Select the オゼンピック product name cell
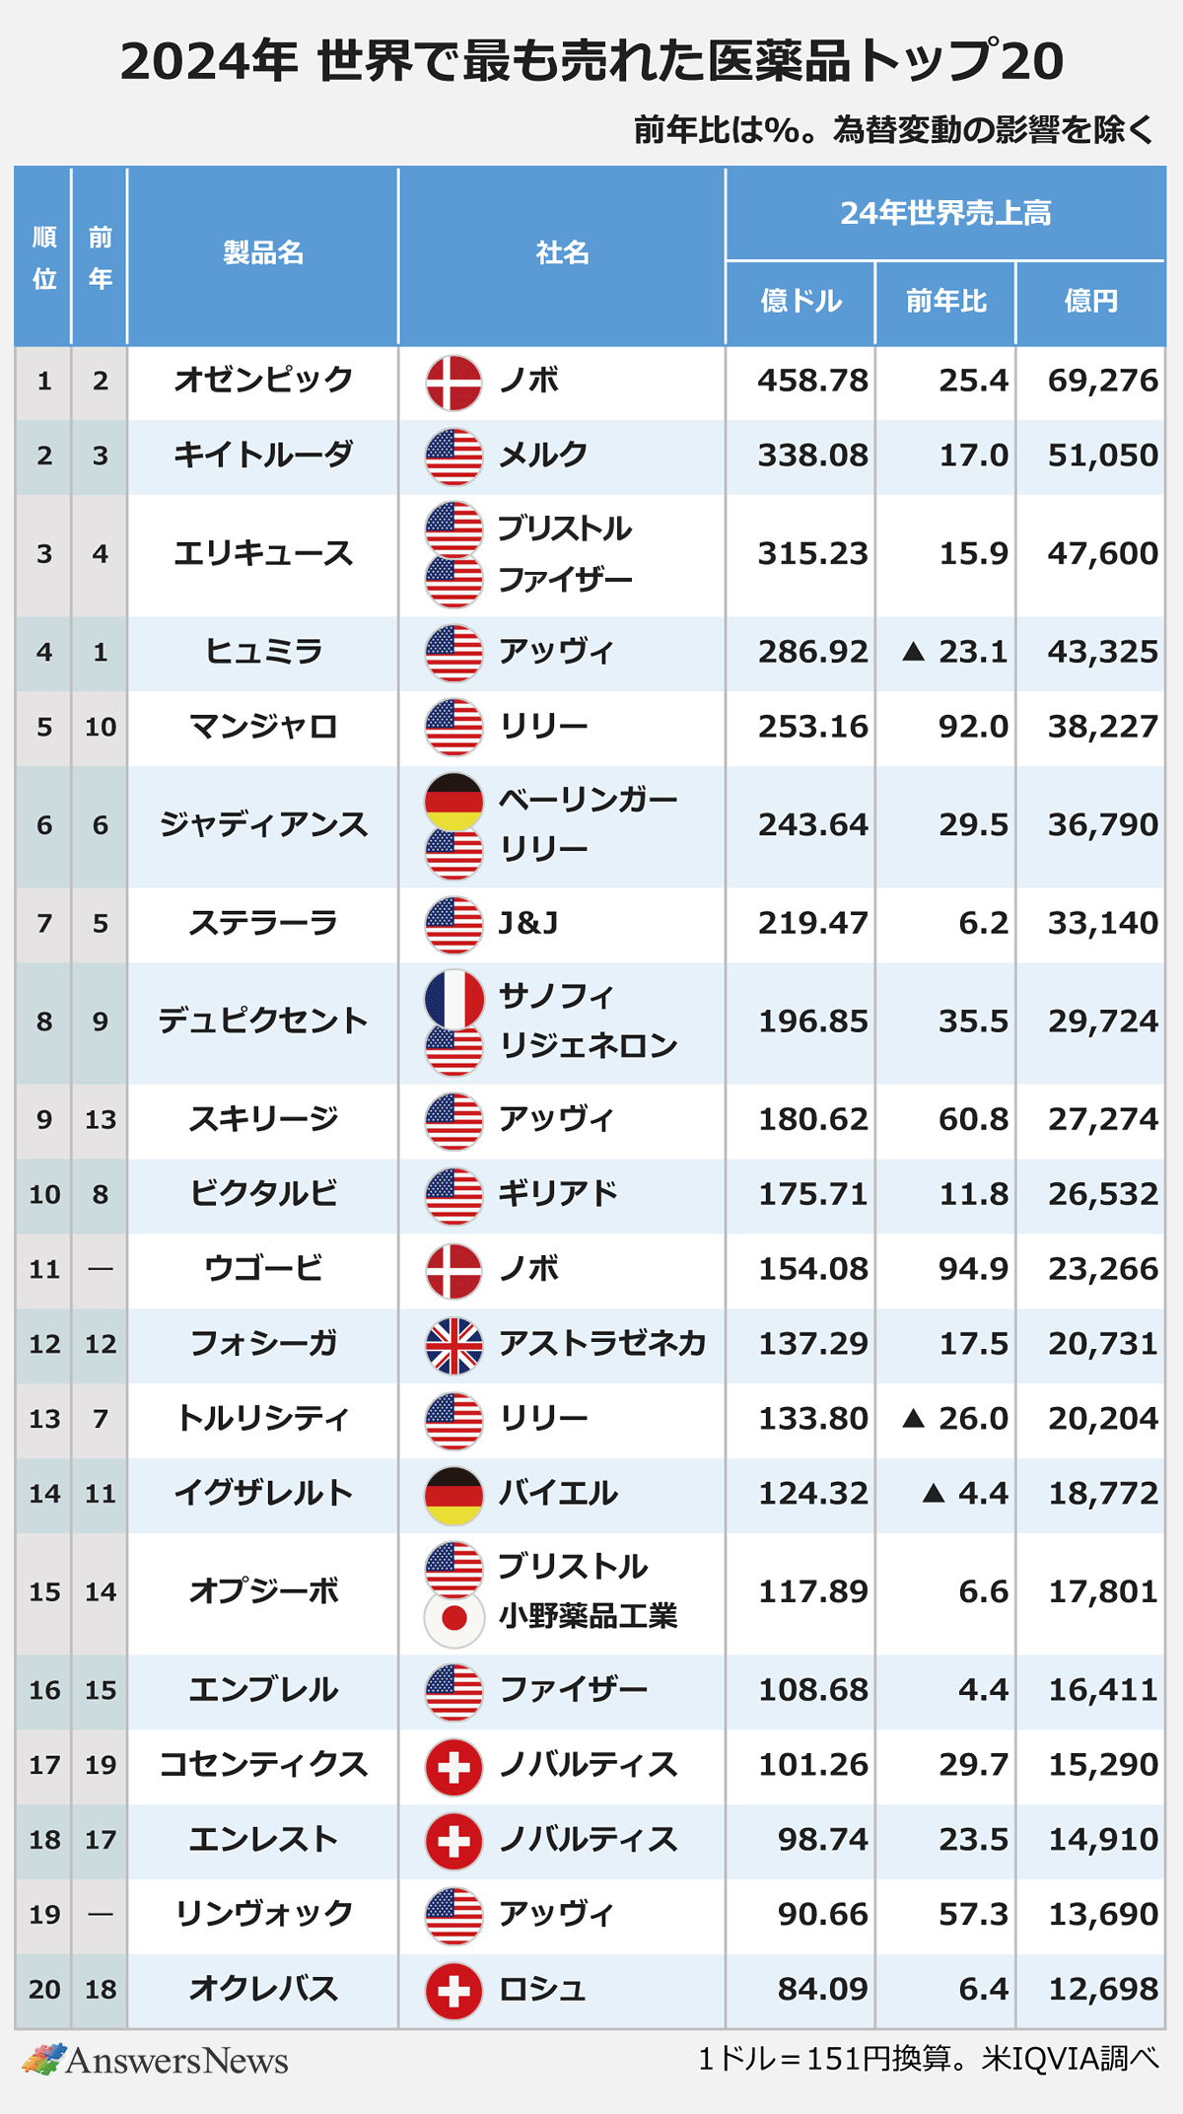The image size is (1183, 2114). coord(263,382)
